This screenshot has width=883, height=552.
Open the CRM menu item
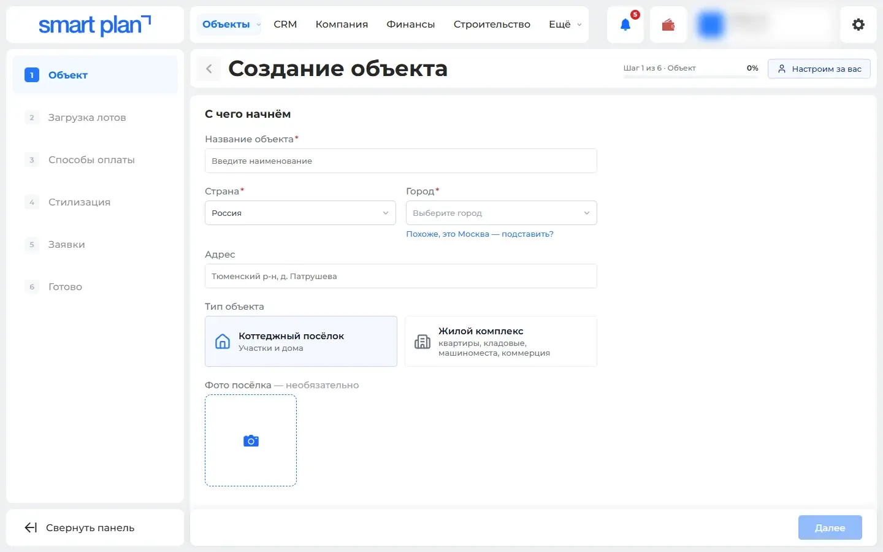point(285,25)
